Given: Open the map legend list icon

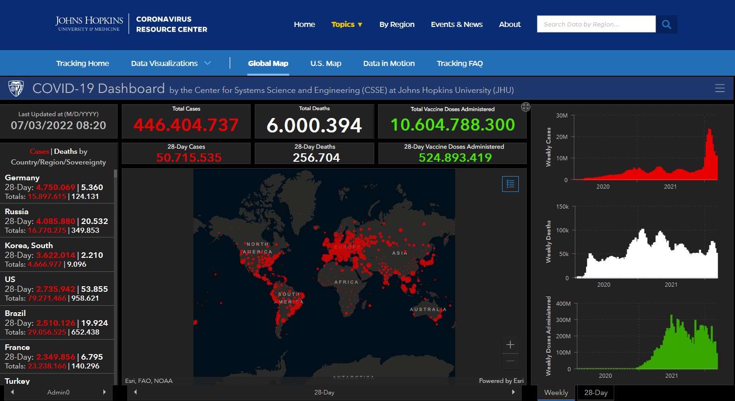Looking at the screenshot, I should [x=510, y=184].
